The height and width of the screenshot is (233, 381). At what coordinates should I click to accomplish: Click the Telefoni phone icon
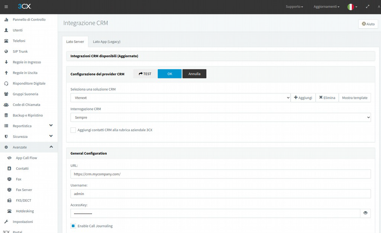click(6, 41)
